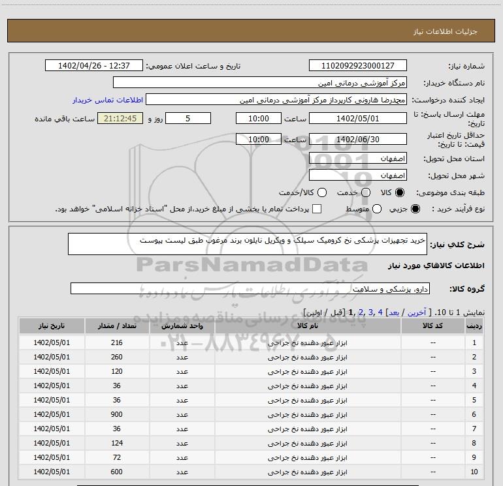Click the تعداد / مقدار column header

(x=117, y=326)
